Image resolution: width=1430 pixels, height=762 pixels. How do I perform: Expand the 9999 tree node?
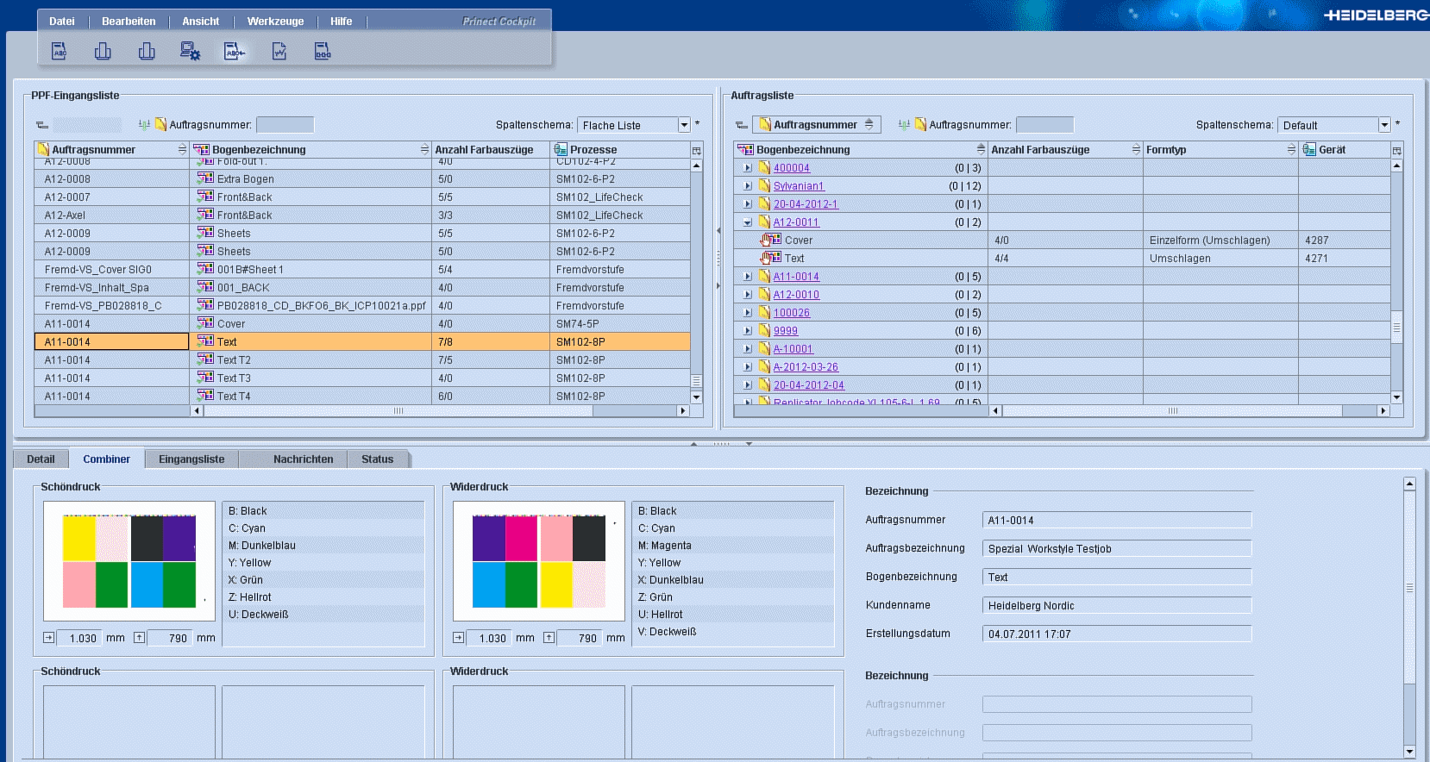[748, 331]
